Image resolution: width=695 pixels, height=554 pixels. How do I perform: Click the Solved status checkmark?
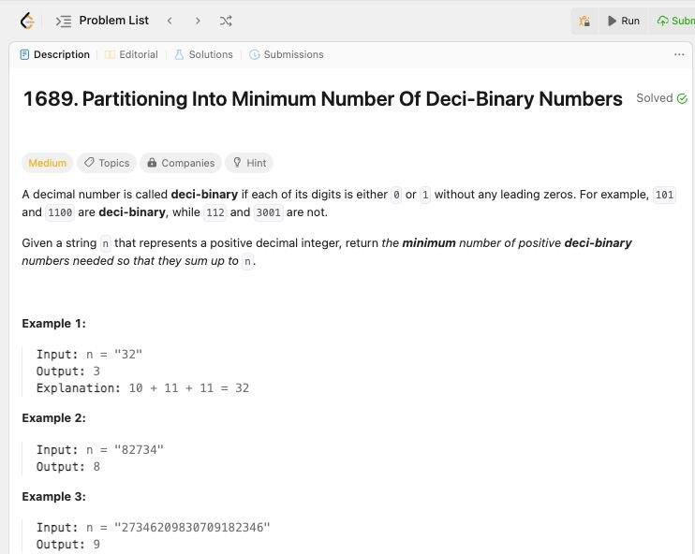point(682,98)
